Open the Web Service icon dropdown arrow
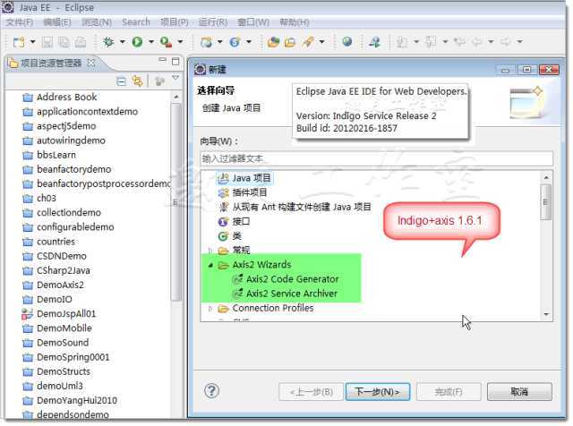Image resolution: width=573 pixels, height=426 pixels. (x=249, y=42)
